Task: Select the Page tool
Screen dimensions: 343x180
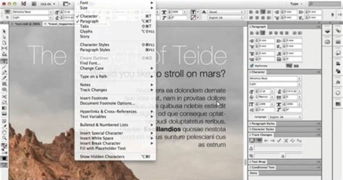Action: 4,43
